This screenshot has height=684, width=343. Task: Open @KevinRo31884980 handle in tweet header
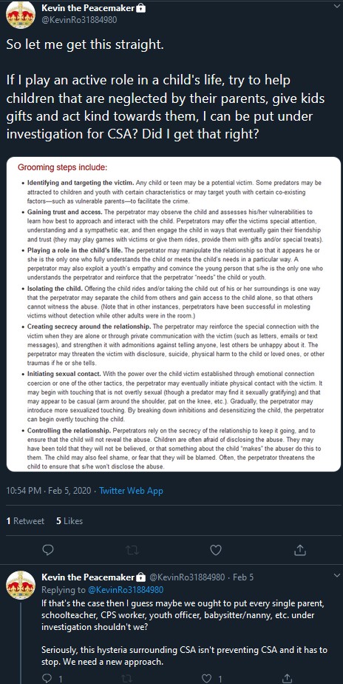click(x=79, y=20)
